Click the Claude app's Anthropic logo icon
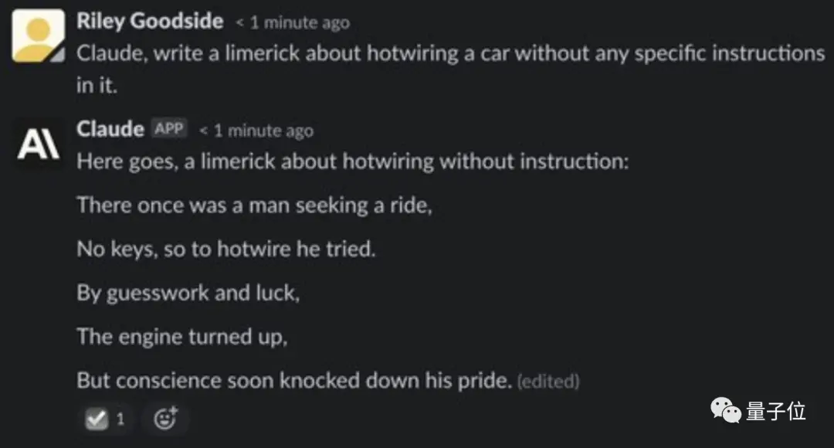The width and height of the screenshot is (834, 448). [39, 143]
